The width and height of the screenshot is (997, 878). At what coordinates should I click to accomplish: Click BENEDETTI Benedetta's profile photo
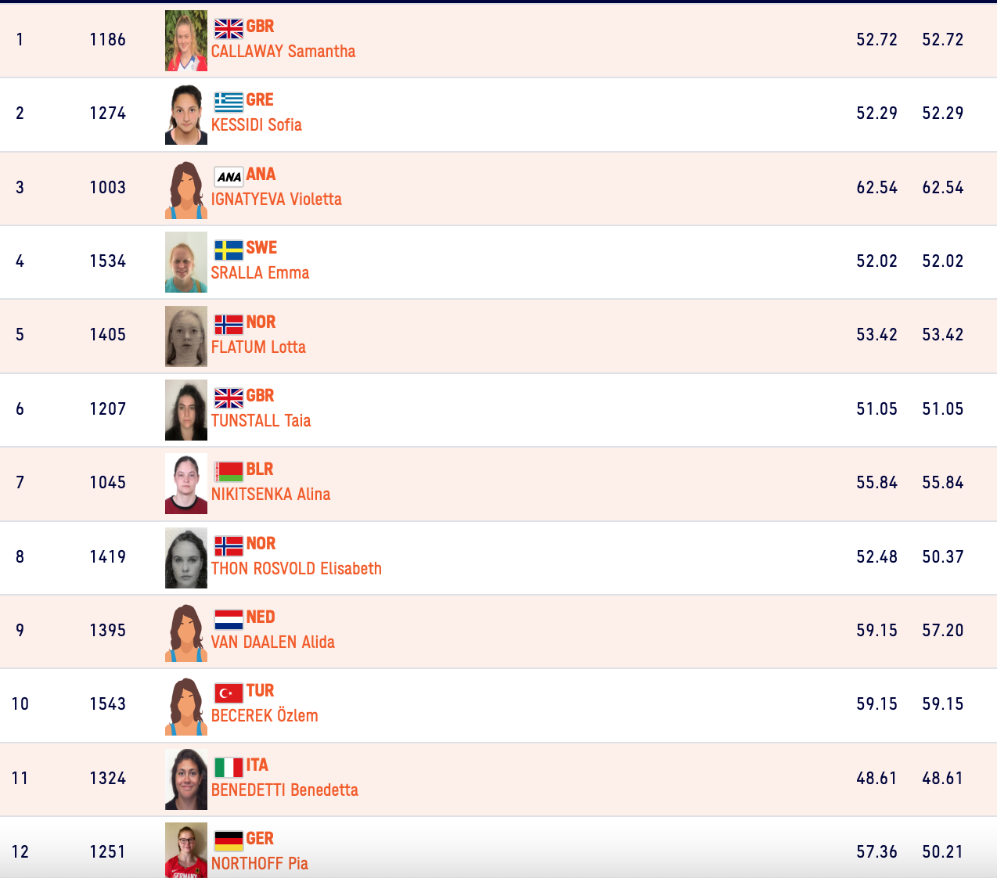pyautogui.click(x=186, y=779)
